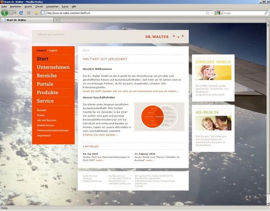Open Notfall-Service link
The image size is (270, 211).
(45, 125)
